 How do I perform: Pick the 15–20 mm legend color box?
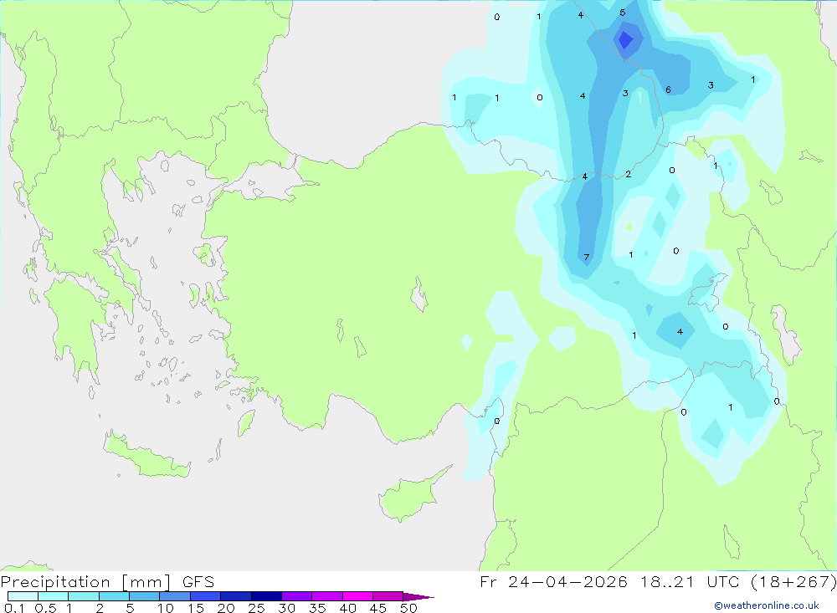point(206,596)
